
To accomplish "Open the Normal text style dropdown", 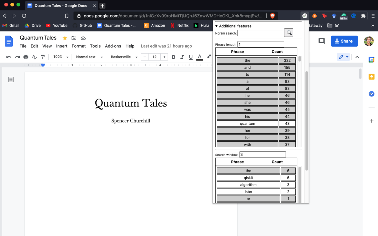I will 89,57.
